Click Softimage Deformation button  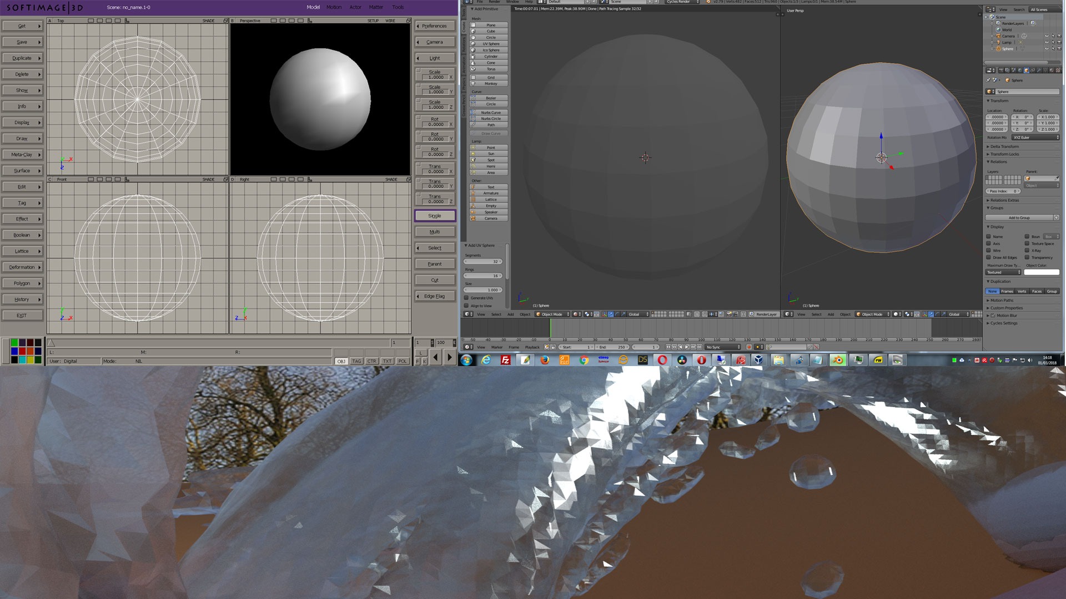pyautogui.click(x=22, y=267)
